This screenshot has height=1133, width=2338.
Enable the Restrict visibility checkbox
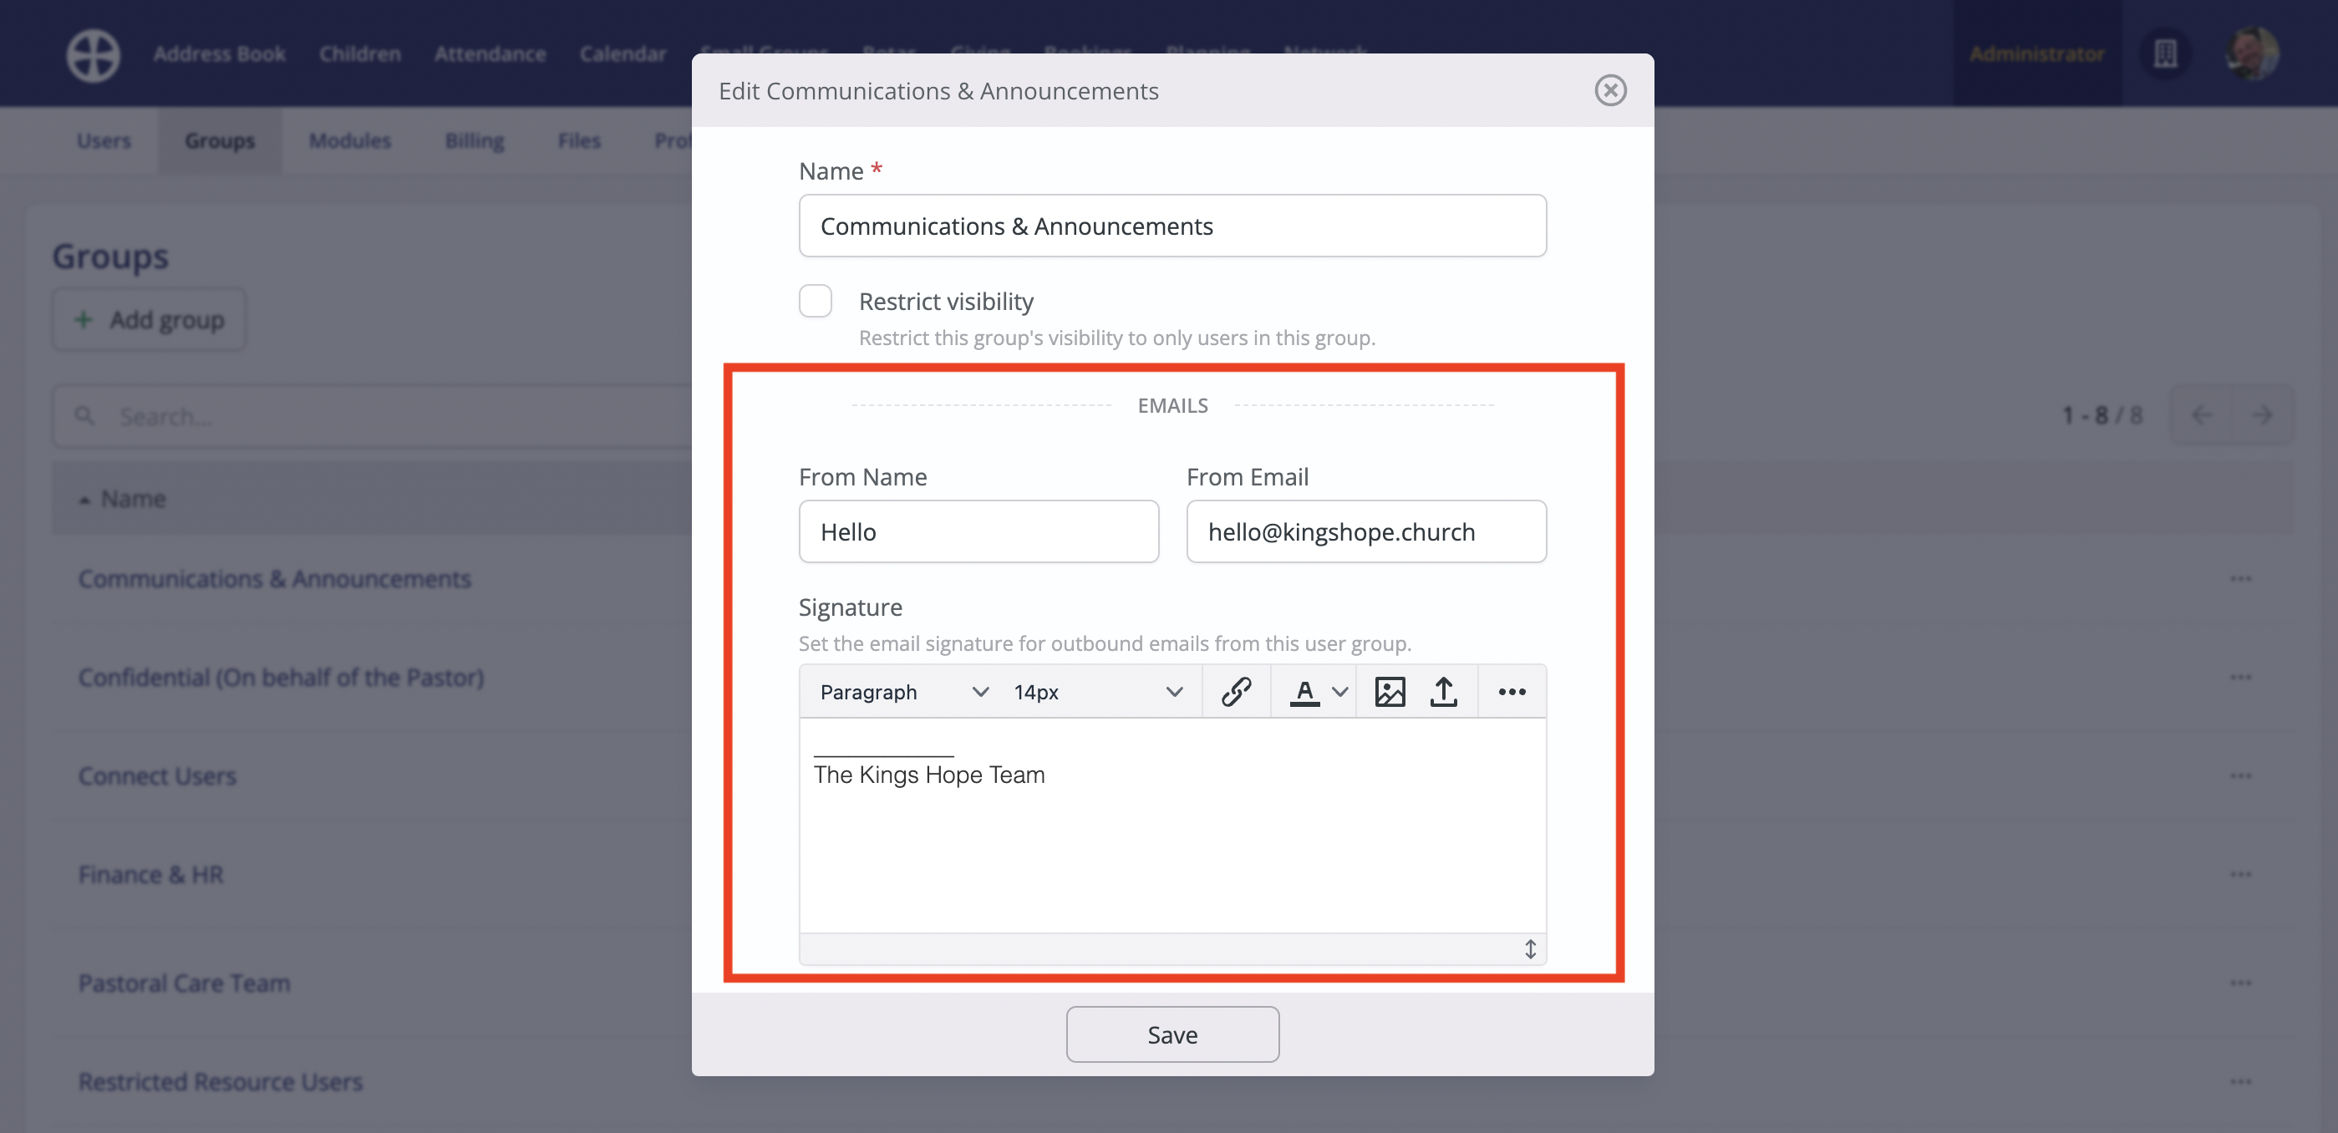click(x=815, y=301)
